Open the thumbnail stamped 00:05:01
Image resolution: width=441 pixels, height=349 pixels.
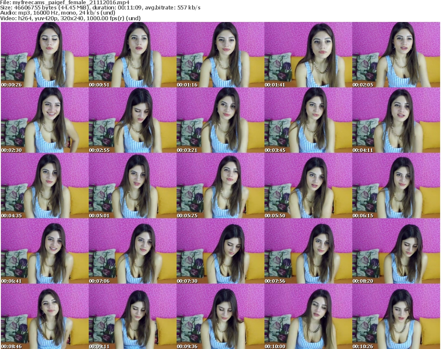pyautogui.click(x=133, y=185)
